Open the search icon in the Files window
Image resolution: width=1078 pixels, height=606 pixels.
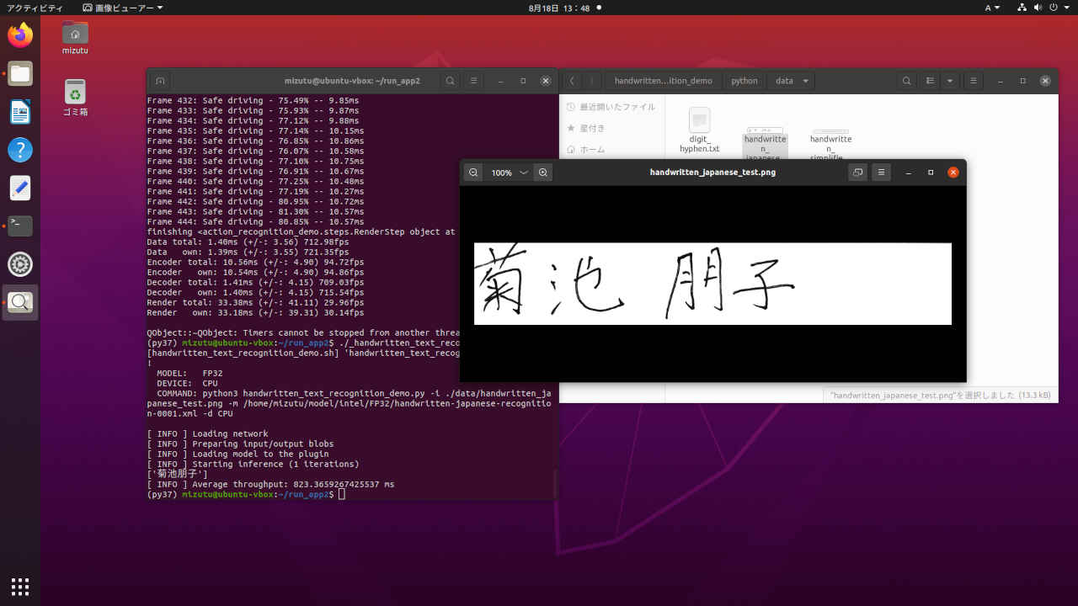pos(906,80)
